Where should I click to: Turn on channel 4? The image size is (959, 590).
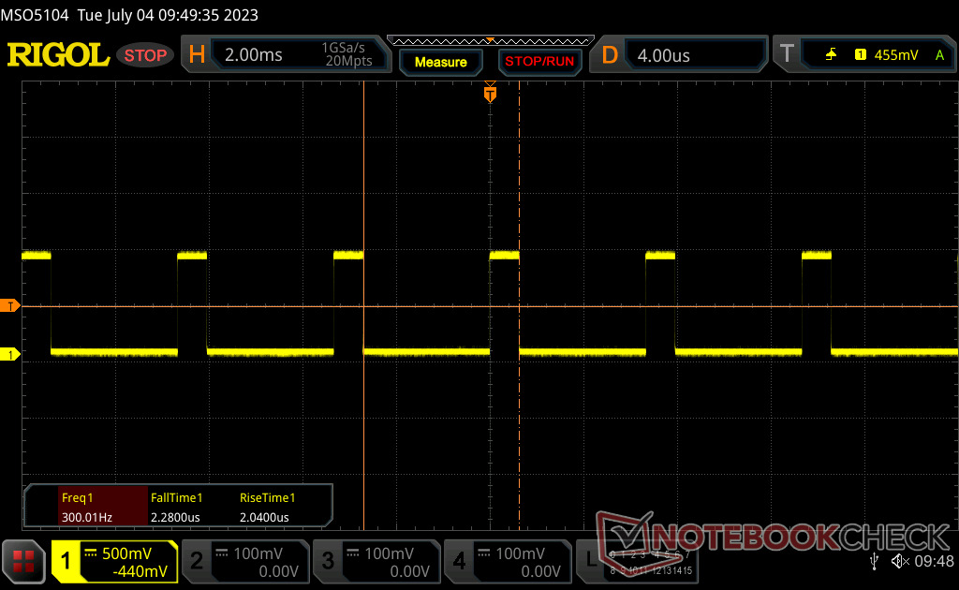(508, 562)
